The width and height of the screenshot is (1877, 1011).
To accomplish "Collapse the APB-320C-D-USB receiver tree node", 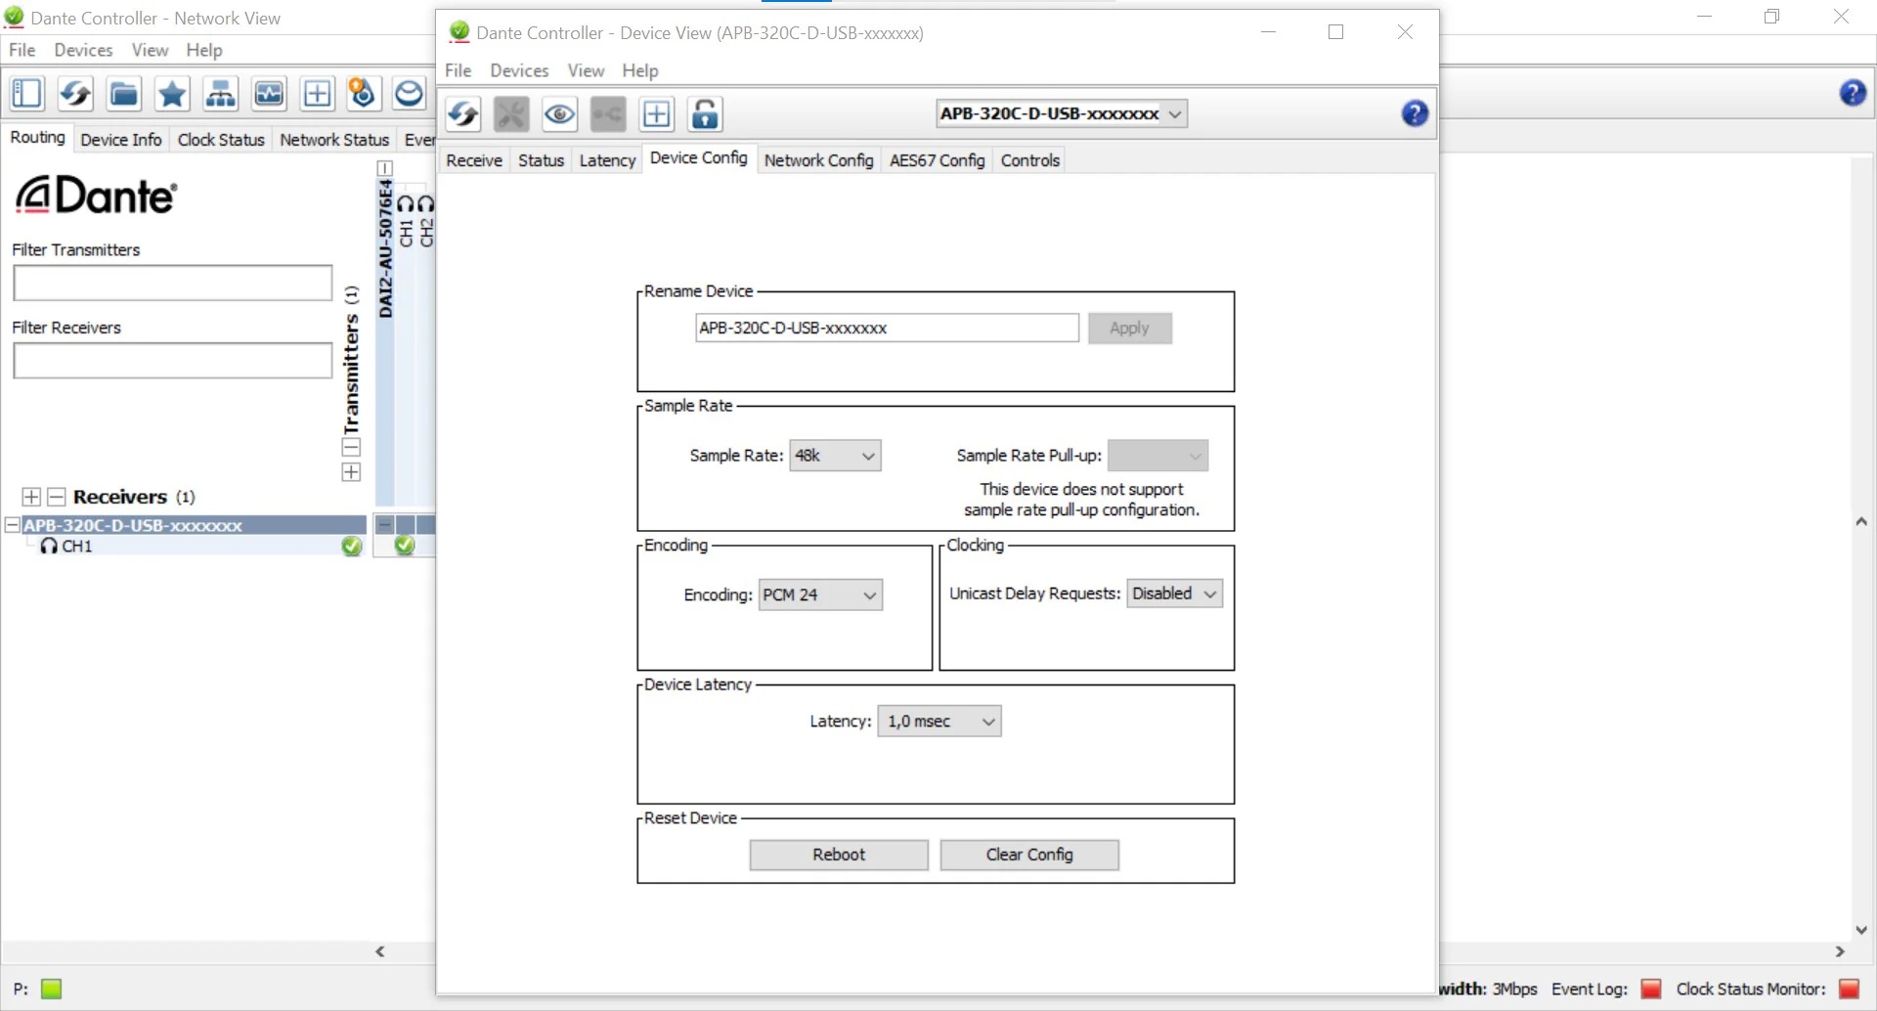I will click(13, 525).
